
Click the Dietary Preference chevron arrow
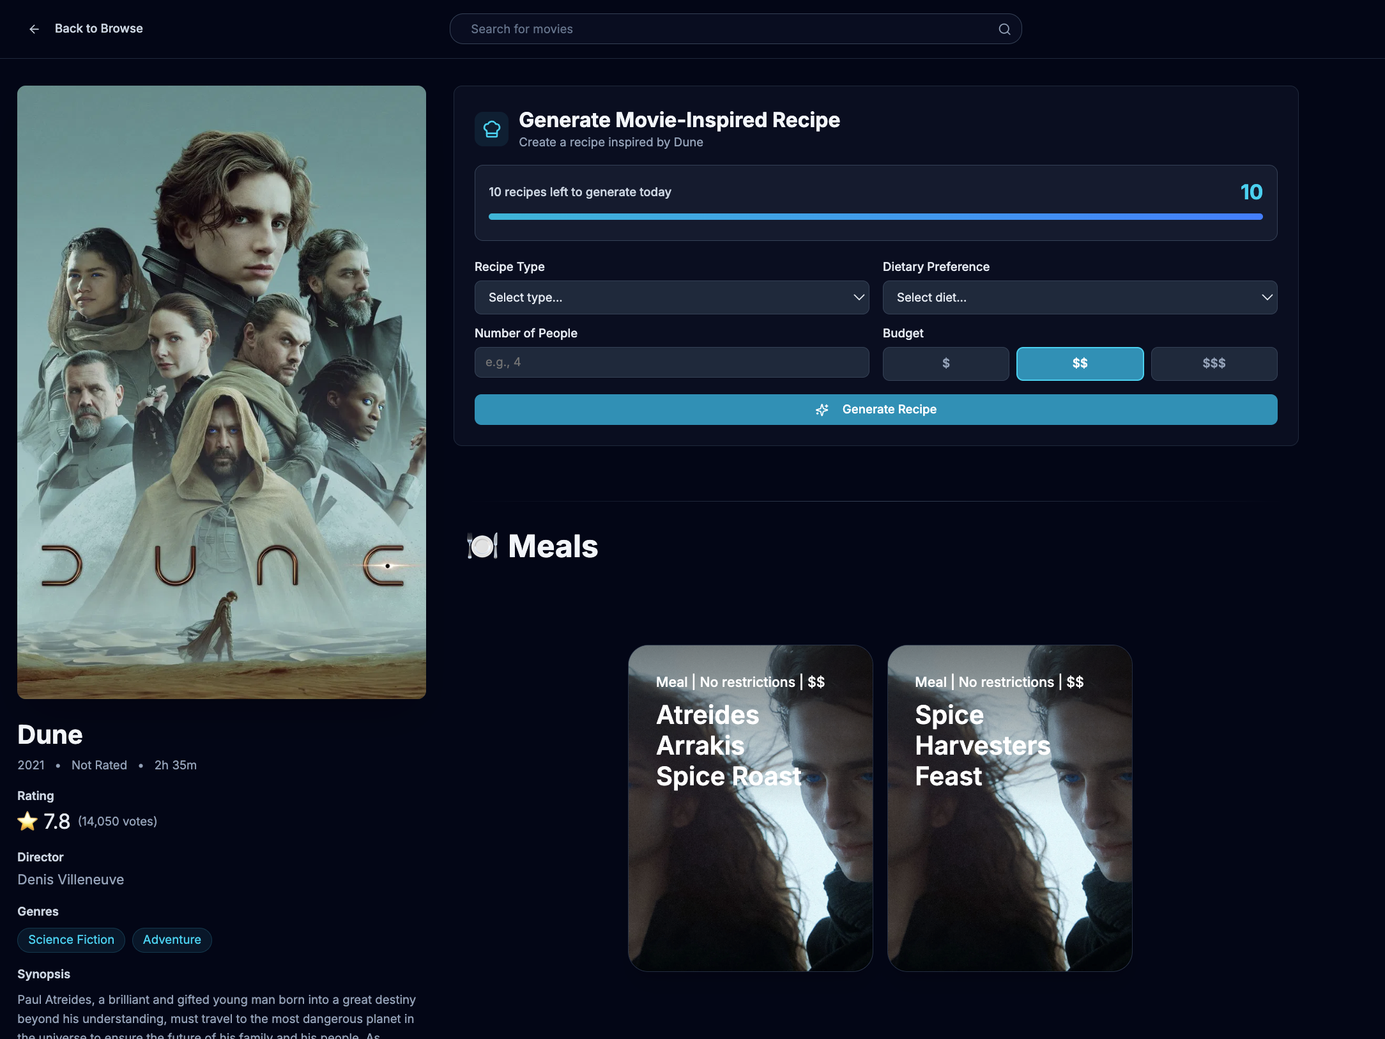click(x=1267, y=297)
